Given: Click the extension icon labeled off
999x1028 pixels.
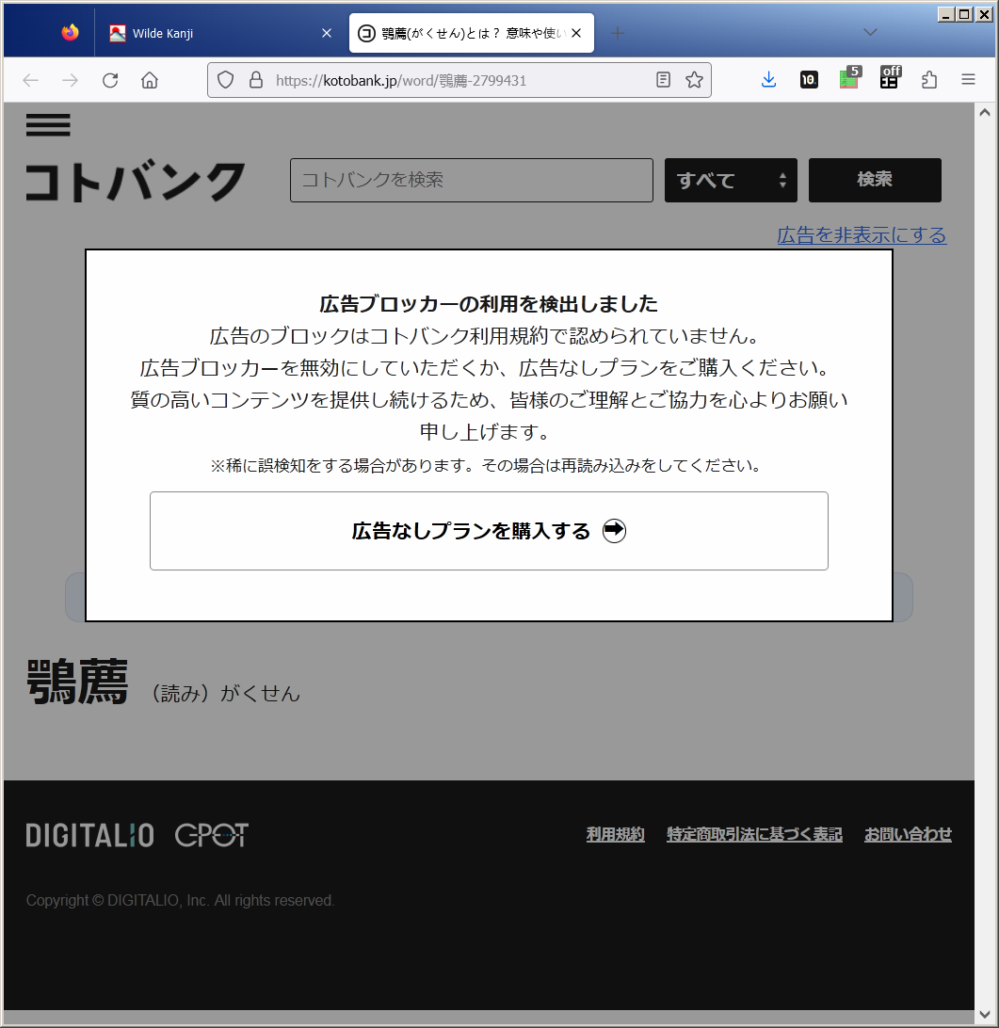Looking at the screenshot, I should point(890,79).
